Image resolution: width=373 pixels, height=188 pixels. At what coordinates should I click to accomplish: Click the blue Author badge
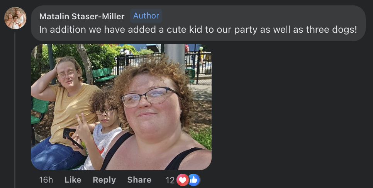tap(146, 16)
